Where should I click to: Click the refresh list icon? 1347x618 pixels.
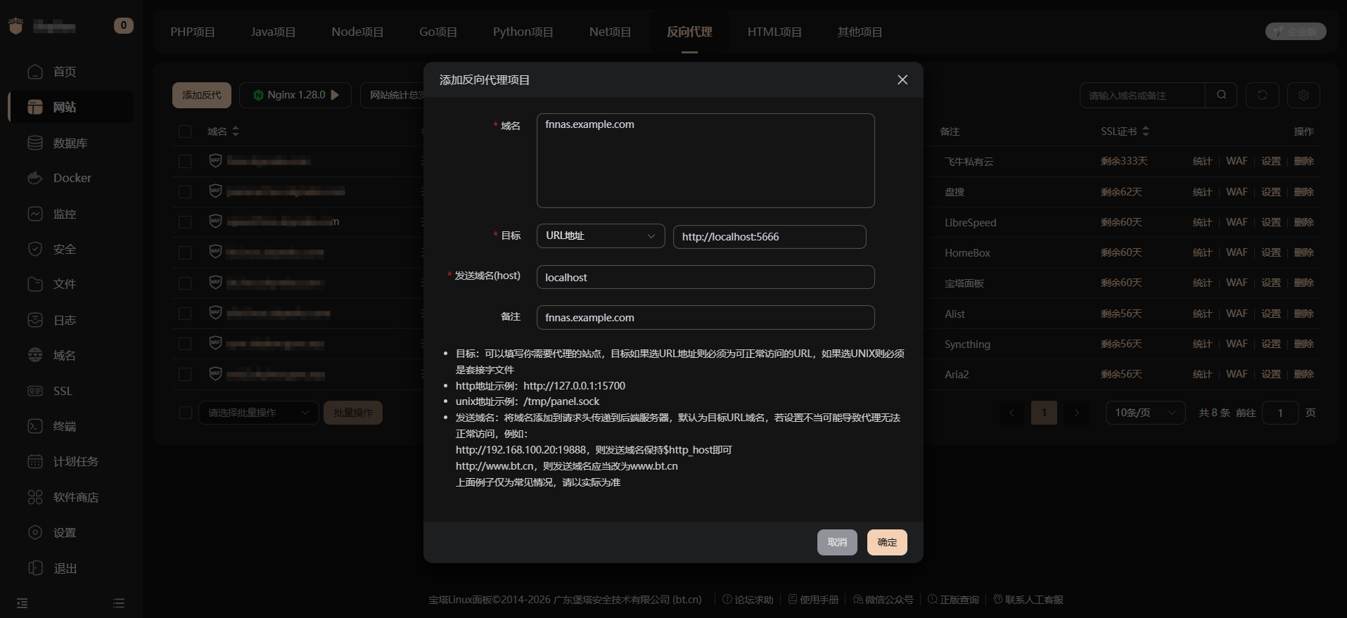tap(1262, 95)
